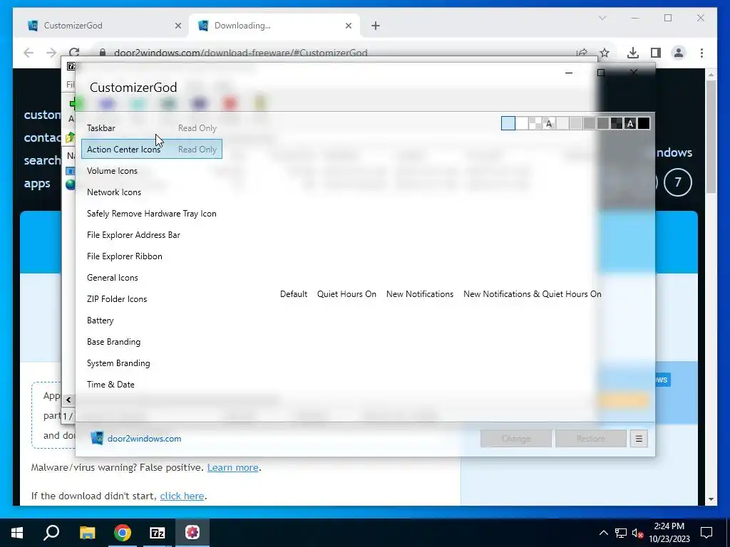Select ZIP Folder Icons category
Viewport: 730px width, 547px height.
[x=152, y=299]
